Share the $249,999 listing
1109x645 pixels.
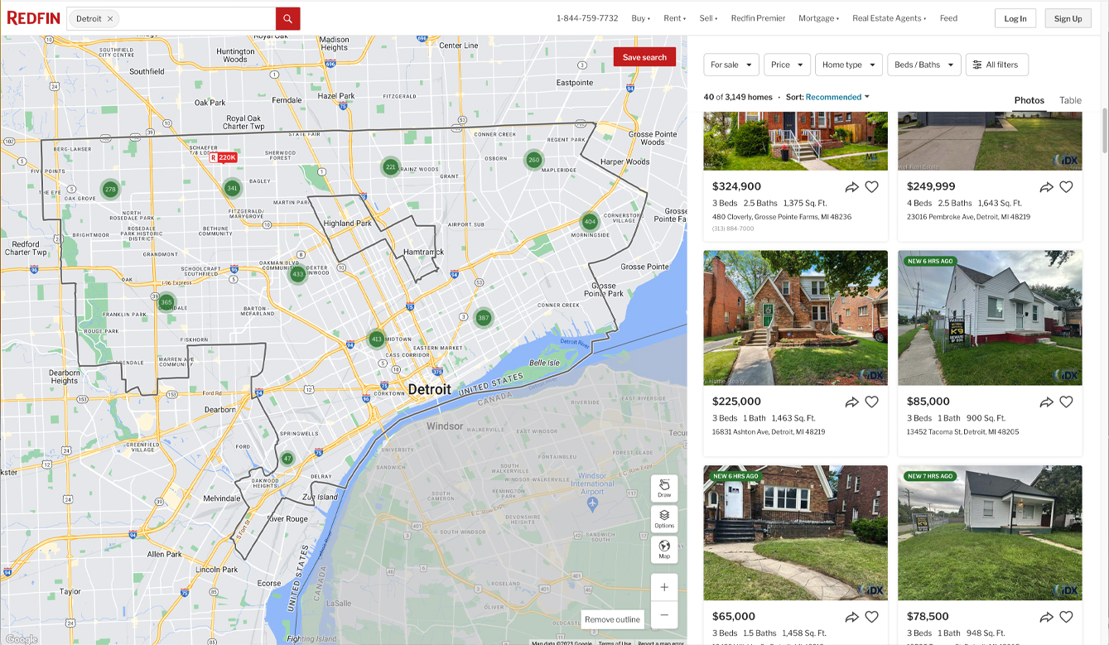(1046, 187)
